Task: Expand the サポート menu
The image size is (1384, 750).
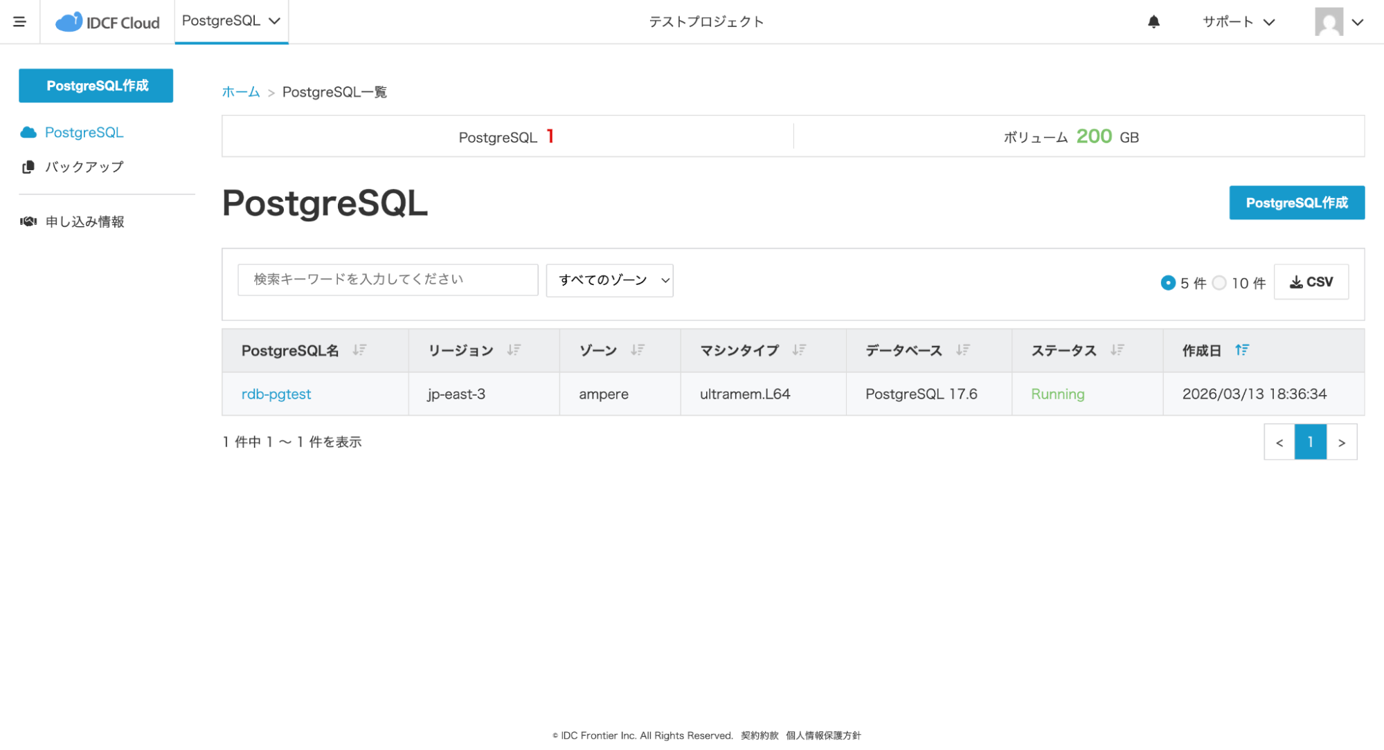Action: coord(1238,21)
